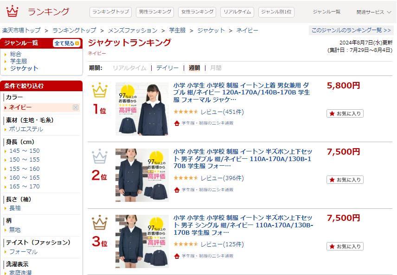Filter by height 150 ～ 155

click(25, 160)
